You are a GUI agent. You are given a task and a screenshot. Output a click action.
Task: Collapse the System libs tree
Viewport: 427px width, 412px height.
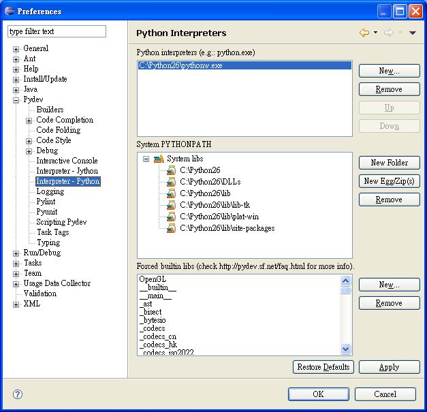(146, 159)
